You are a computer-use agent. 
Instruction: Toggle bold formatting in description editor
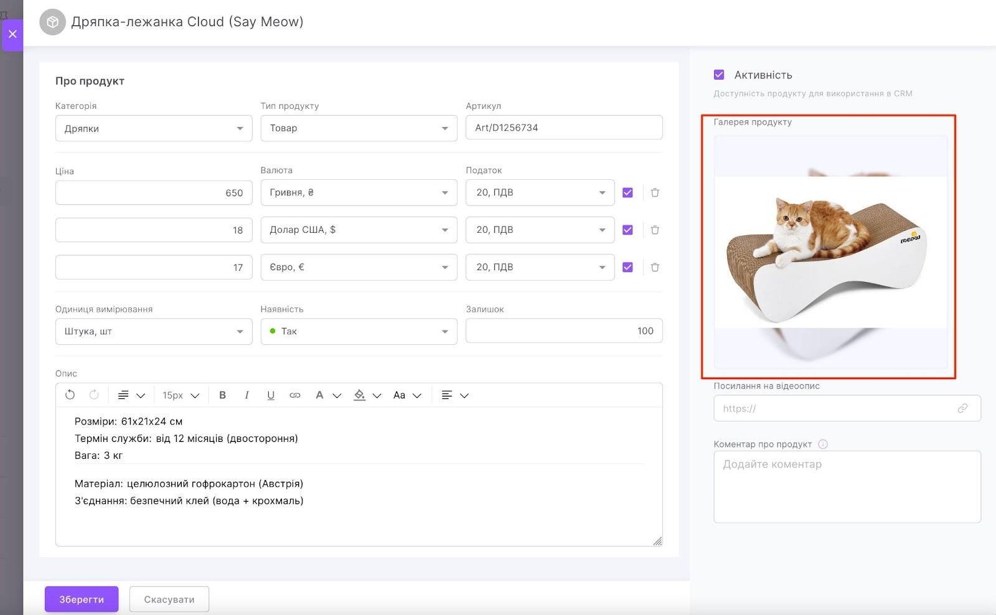222,395
